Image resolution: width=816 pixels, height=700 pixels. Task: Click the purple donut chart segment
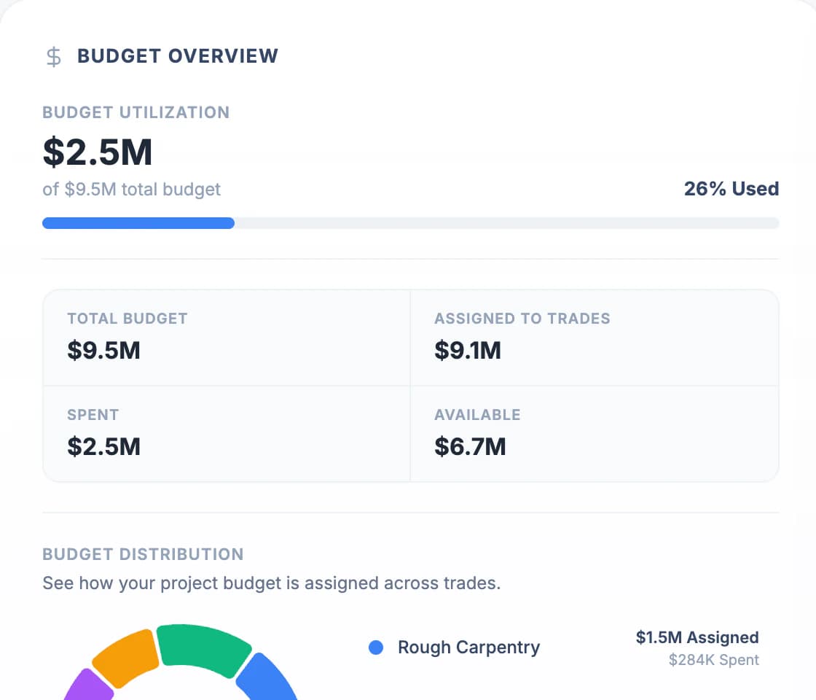coord(90,686)
